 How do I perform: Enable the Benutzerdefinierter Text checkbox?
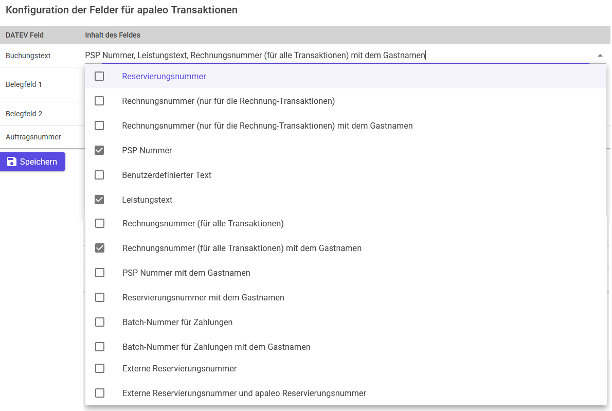coord(99,175)
